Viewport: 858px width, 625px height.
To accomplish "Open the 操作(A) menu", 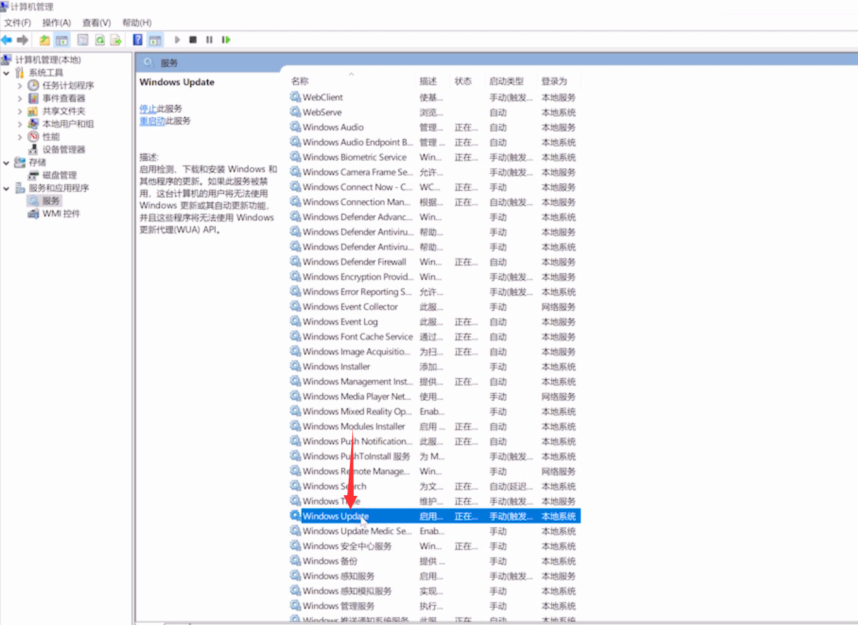I will (x=57, y=23).
